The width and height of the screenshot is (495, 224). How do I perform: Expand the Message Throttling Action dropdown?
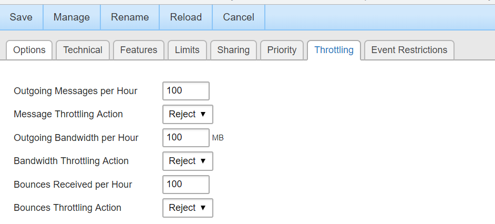point(188,115)
